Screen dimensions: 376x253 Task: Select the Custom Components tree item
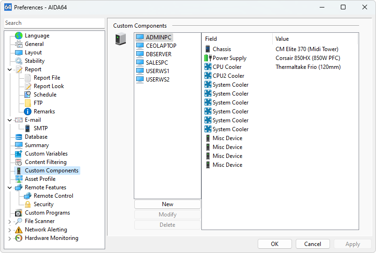(x=52, y=171)
